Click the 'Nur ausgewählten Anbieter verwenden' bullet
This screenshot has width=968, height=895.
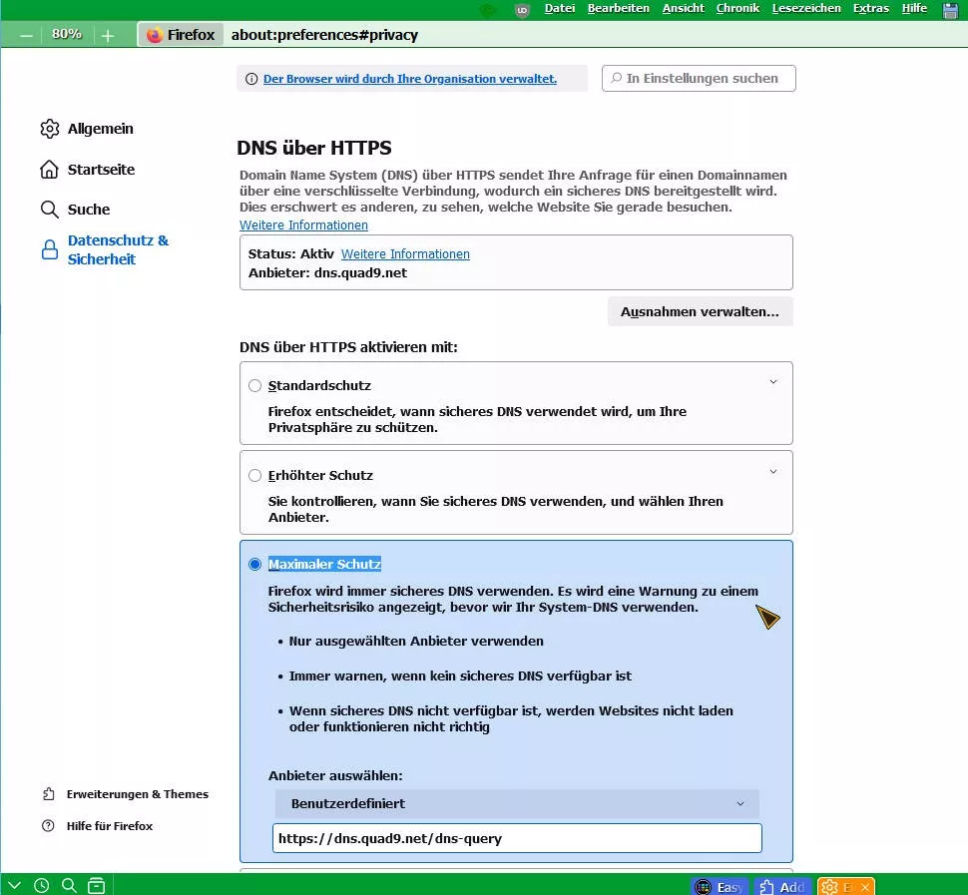(416, 642)
